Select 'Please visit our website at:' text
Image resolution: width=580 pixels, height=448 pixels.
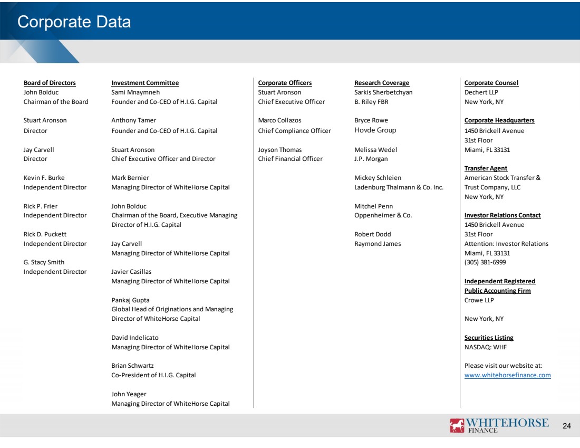click(503, 366)
